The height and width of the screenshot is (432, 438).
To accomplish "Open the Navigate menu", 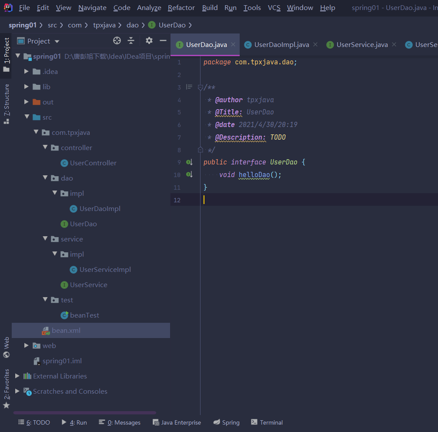I will tap(92, 8).
